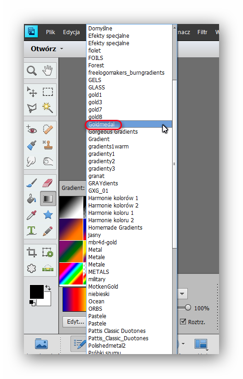Select the Move tool

[32, 92]
